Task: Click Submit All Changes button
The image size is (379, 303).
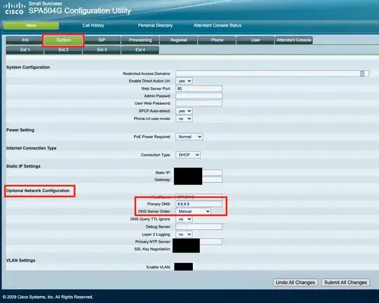Action: click(x=345, y=283)
